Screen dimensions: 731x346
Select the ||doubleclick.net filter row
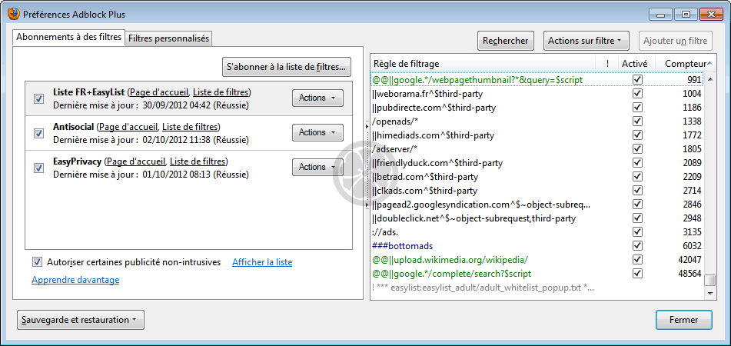coord(537,218)
